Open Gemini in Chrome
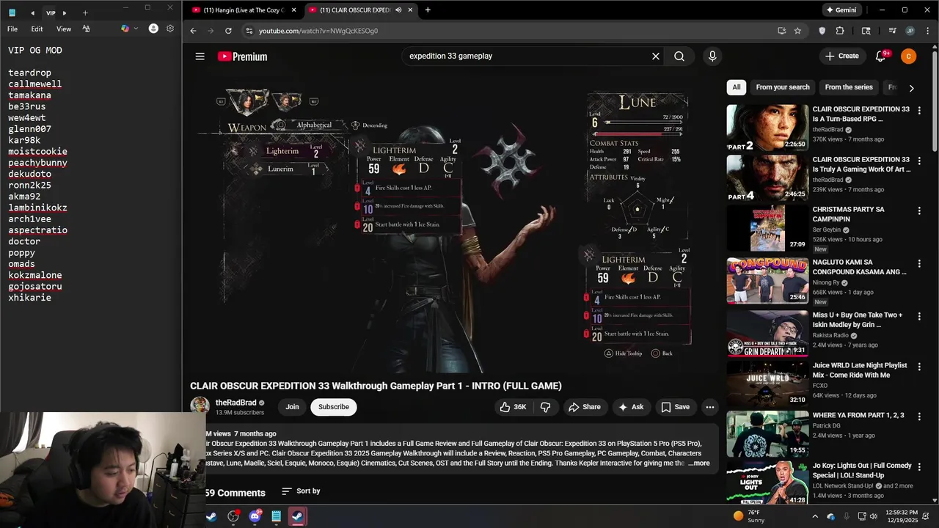939x528 pixels. click(x=841, y=10)
